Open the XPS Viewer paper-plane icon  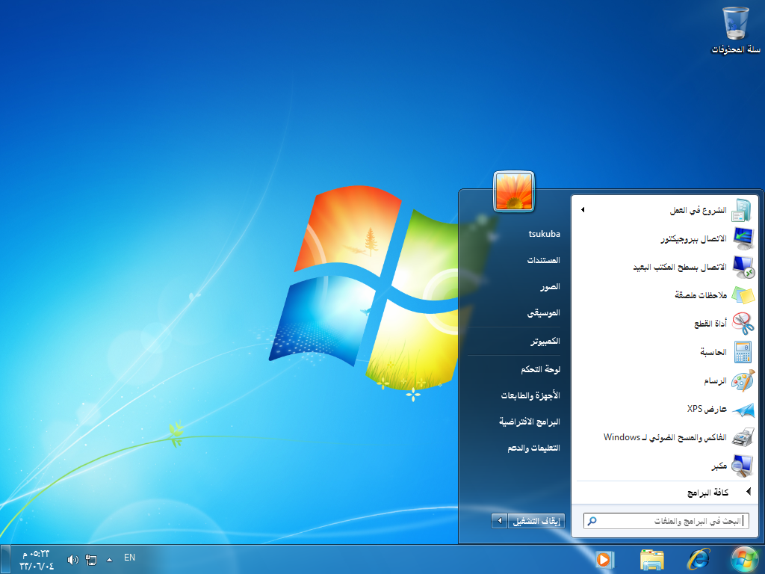coord(743,410)
